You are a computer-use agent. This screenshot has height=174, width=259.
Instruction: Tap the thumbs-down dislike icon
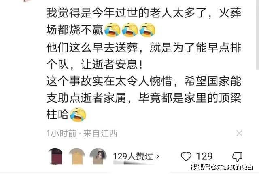237,157
